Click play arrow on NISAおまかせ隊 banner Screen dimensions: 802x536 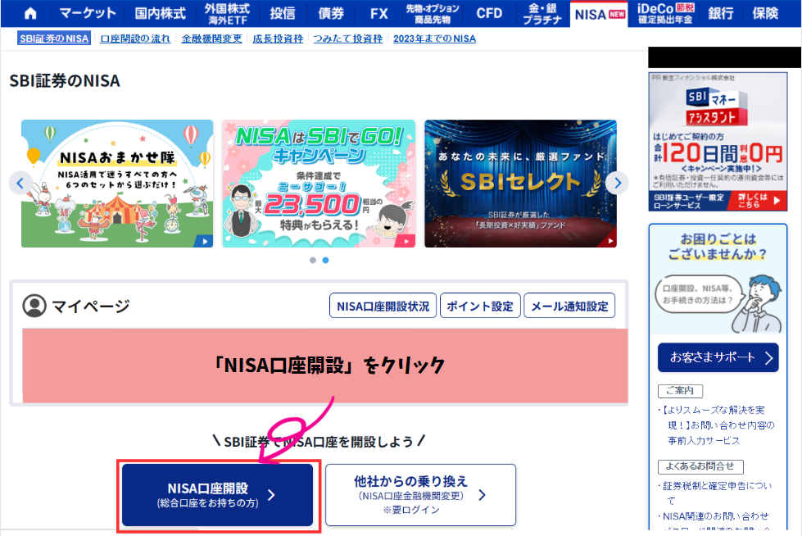point(202,241)
